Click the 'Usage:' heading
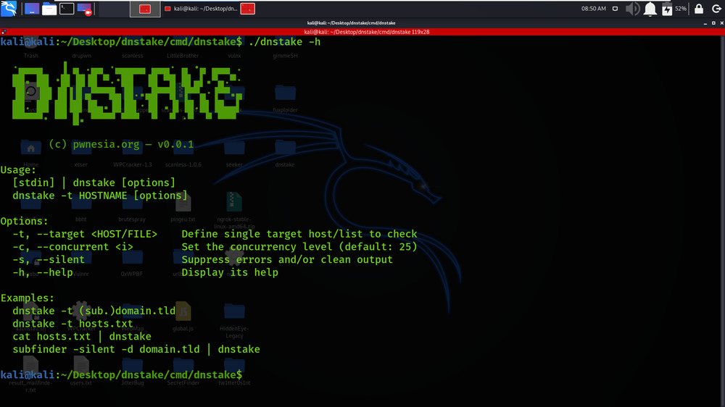The image size is (725, 407). [x=18, y=170]
